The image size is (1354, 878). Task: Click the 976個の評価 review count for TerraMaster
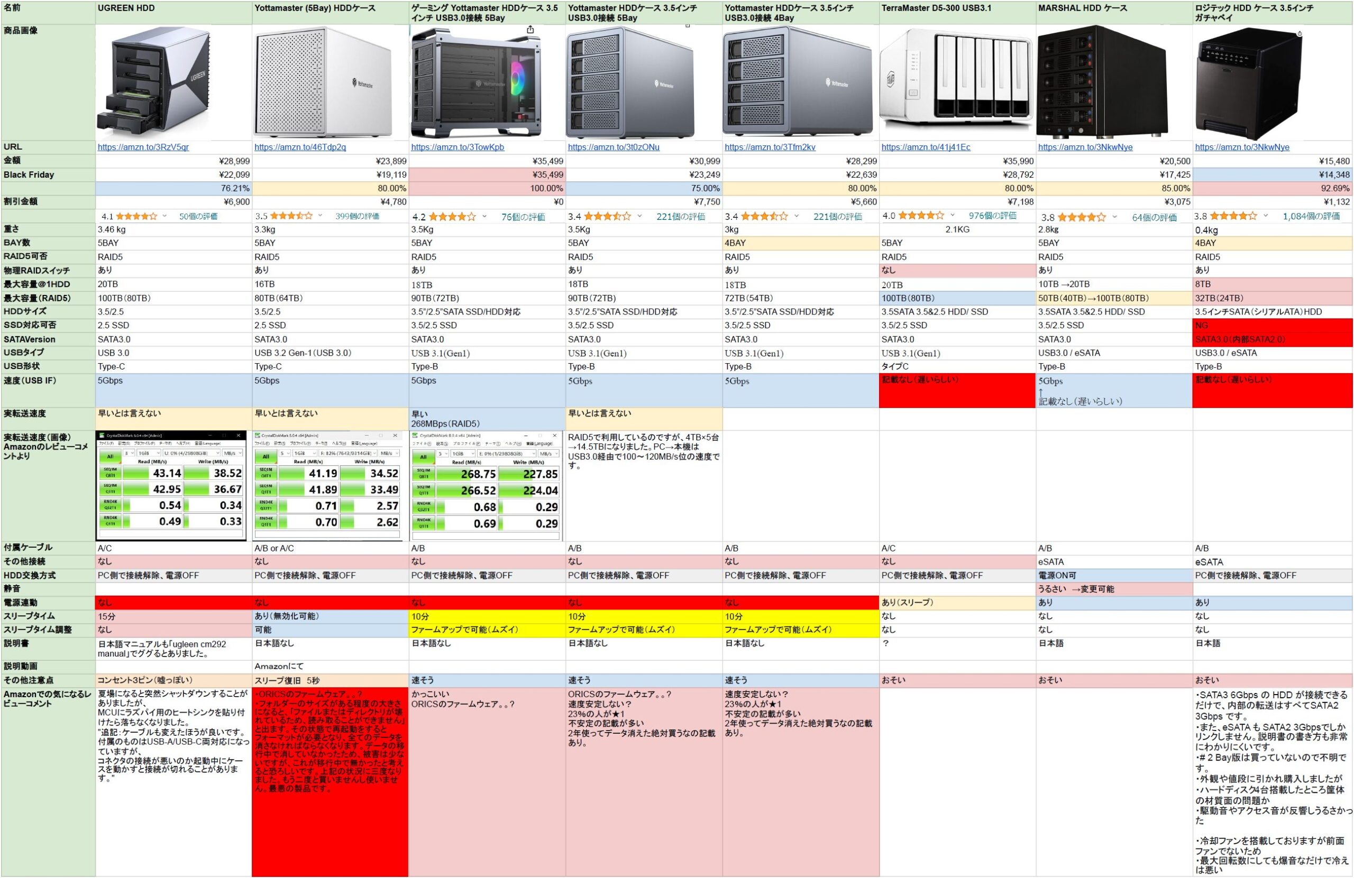pyautogui.click(x=993, y=216)
